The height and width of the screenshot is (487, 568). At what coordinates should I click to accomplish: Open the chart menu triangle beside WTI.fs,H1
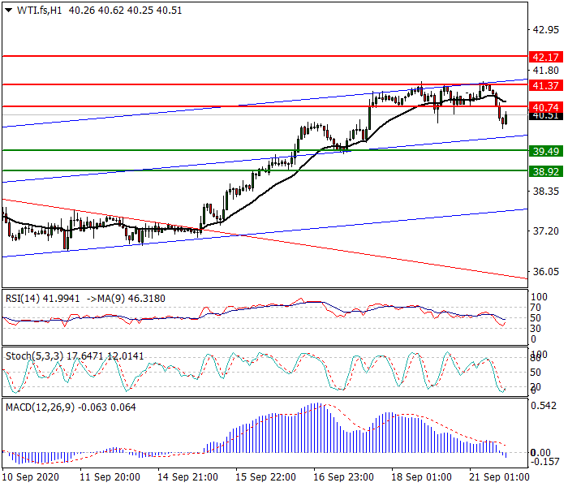(x=9, y=10)
